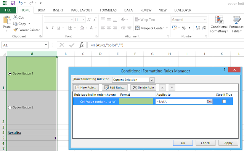Open Show formatting rules for dropdown
The image size is (244, 151).
coord(152,80)
